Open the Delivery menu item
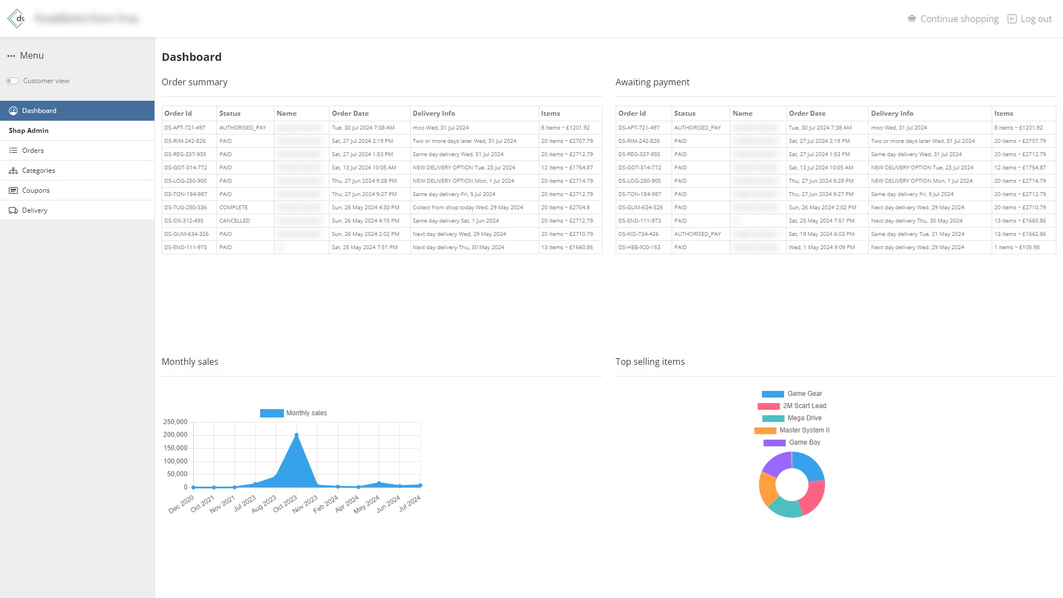 pos(77,210)
